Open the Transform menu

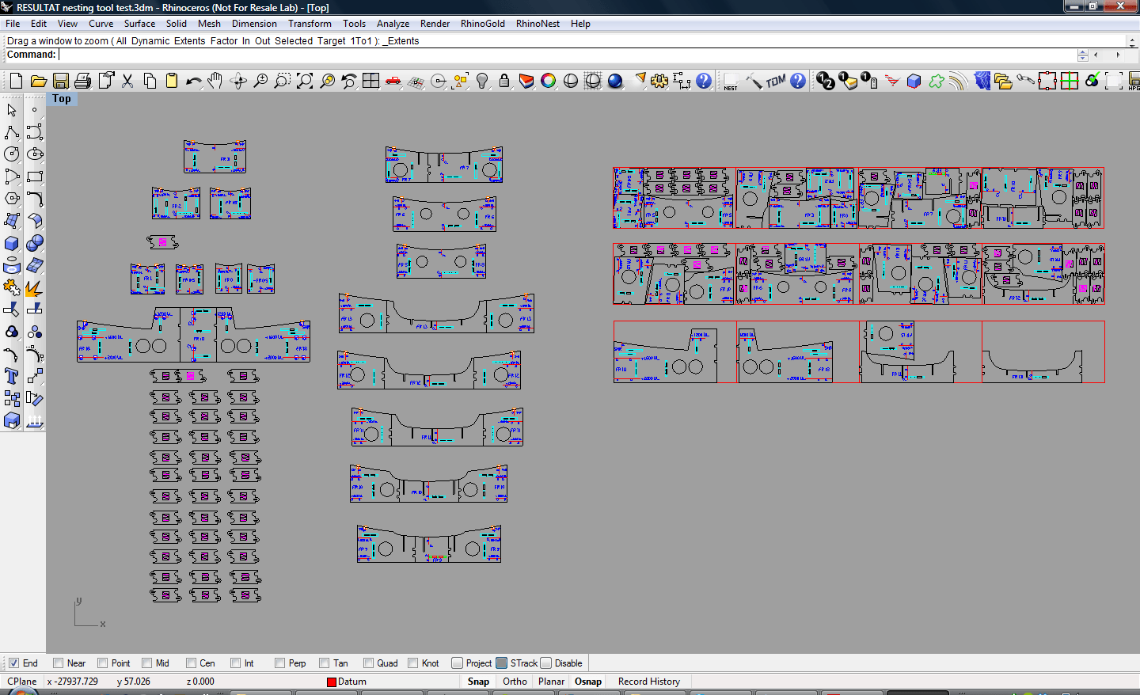[x=310, y=24]
